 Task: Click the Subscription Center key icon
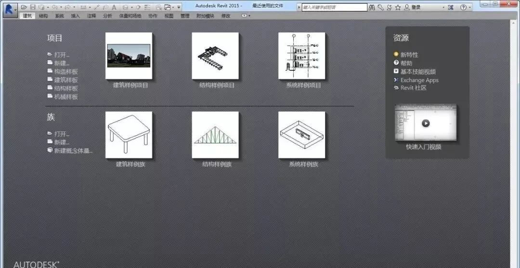tap(381, 7)
